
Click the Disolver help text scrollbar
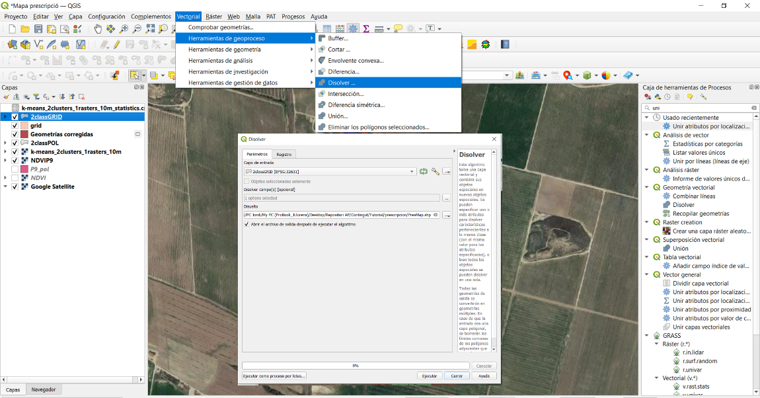tap(494, 250)
